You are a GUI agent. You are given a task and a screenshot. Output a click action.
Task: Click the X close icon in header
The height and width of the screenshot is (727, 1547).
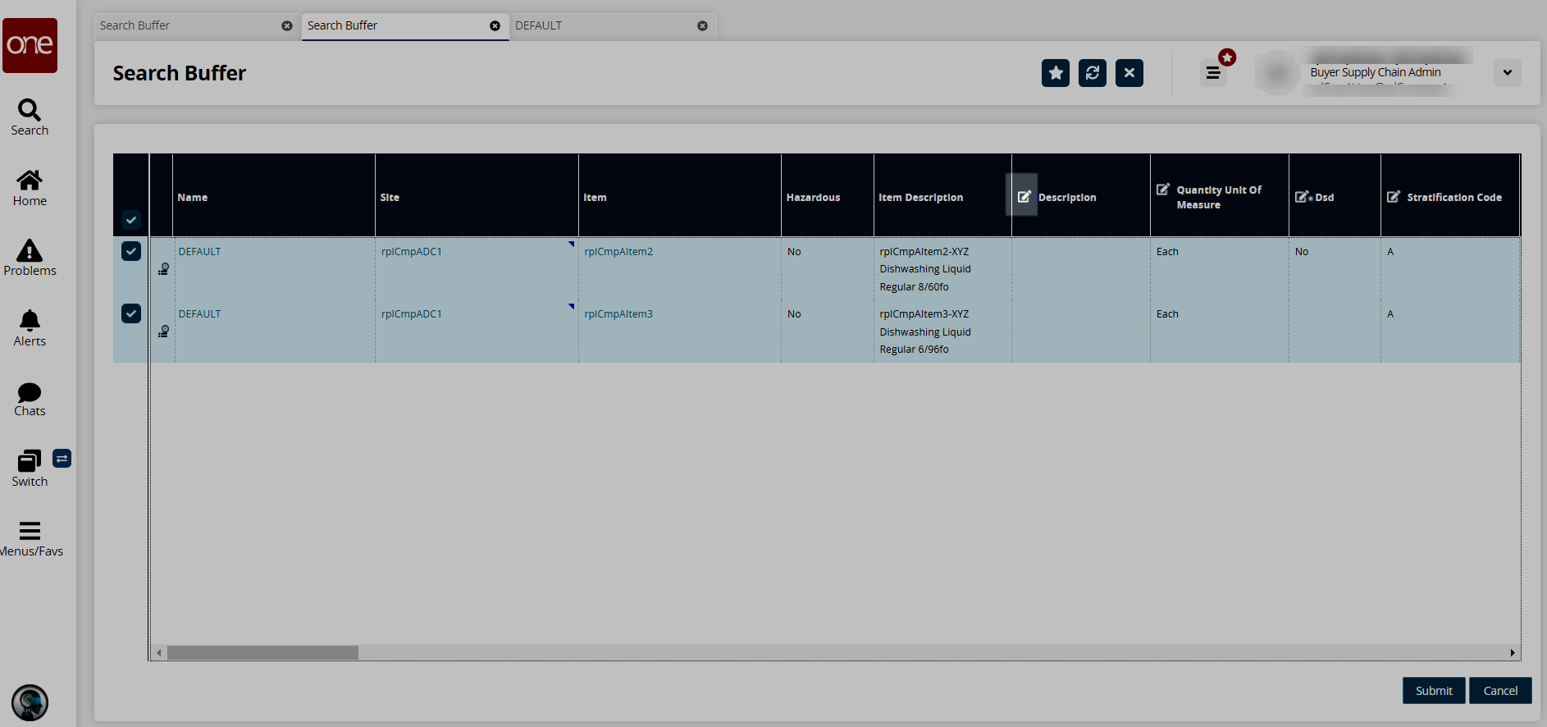click(1129, 73)
